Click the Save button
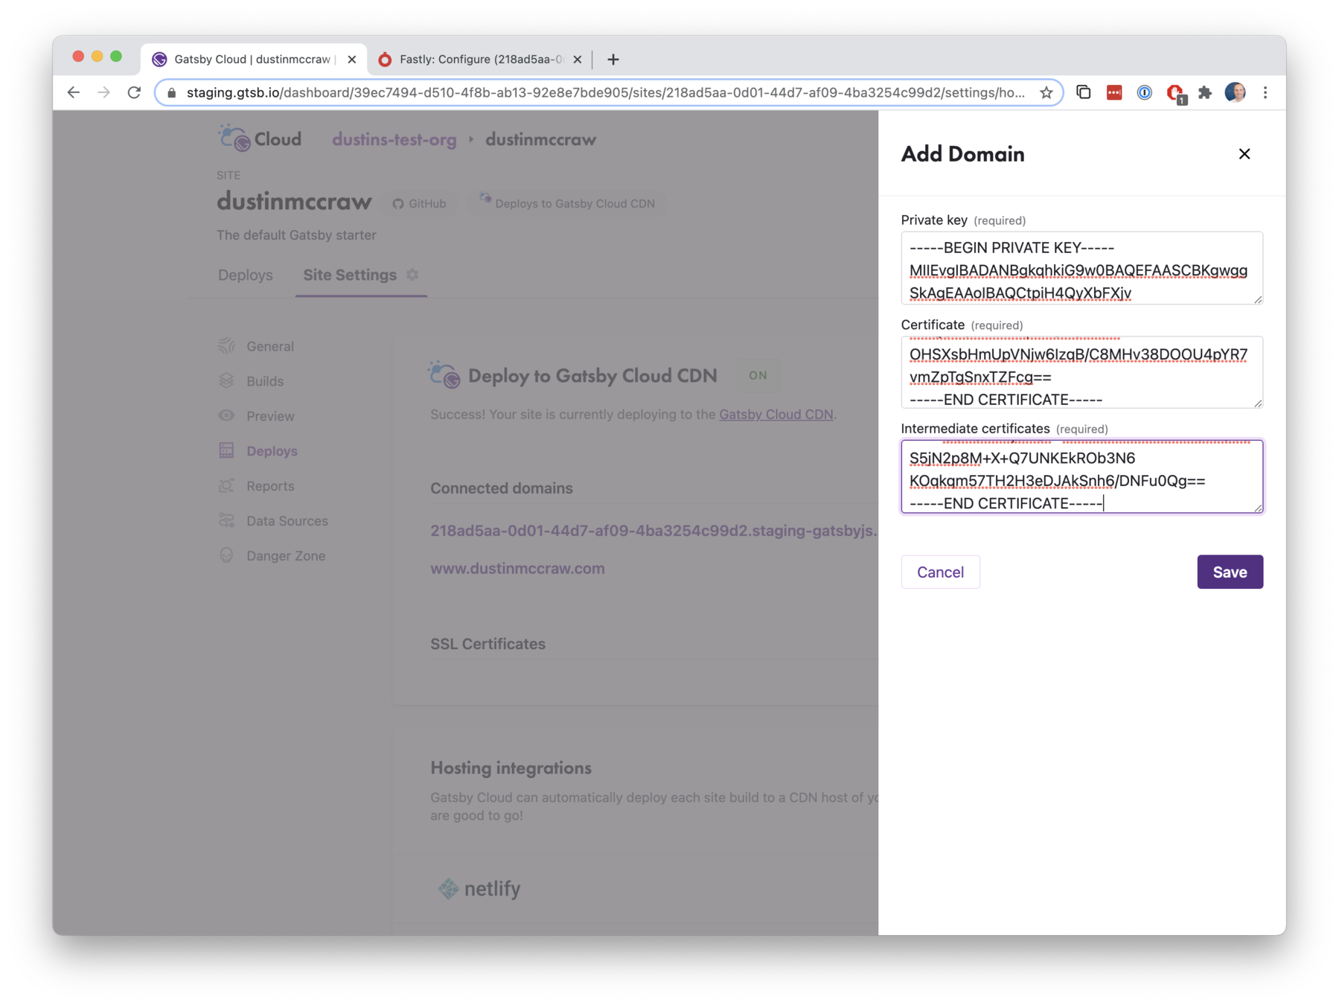1339x1005 pixels. 1230,572
